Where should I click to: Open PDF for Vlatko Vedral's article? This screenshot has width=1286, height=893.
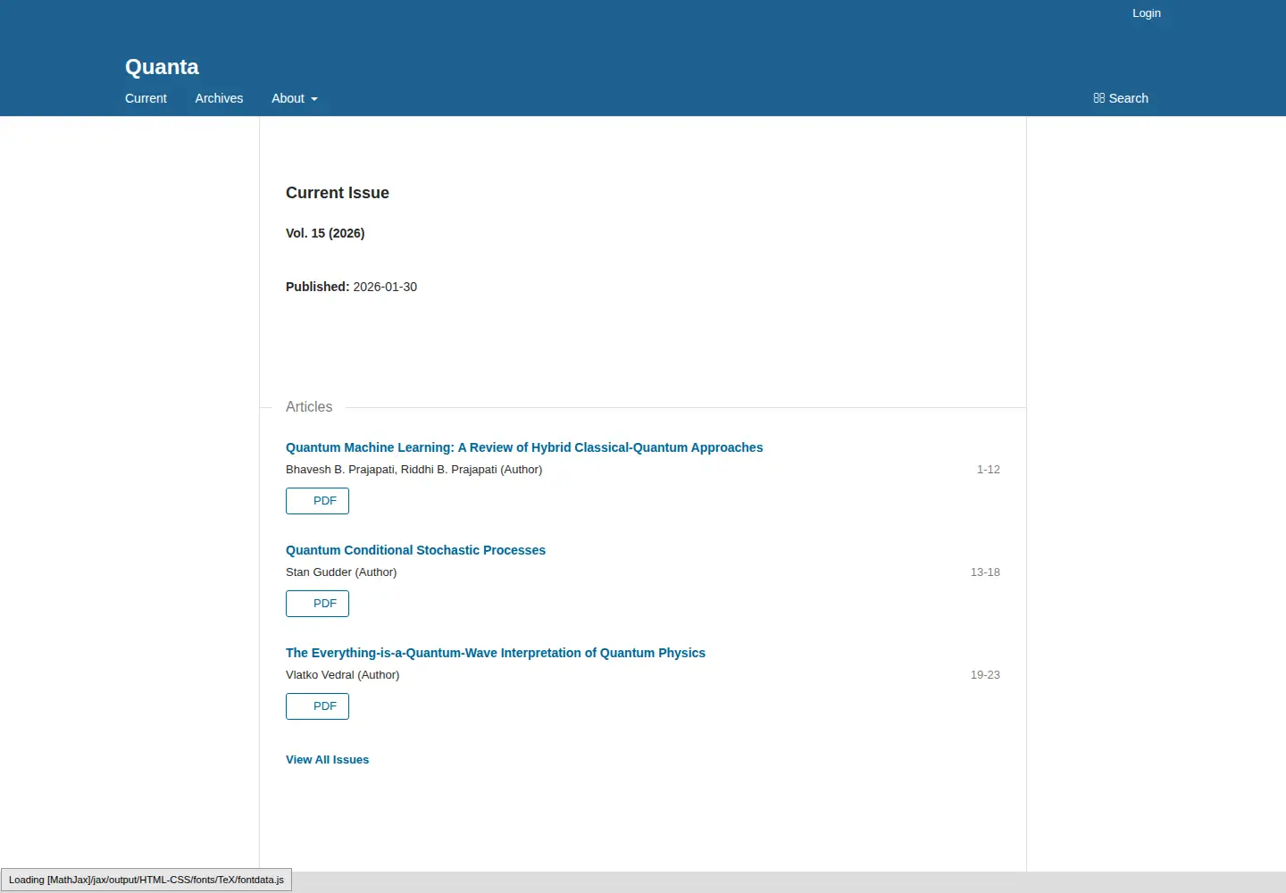317,706
